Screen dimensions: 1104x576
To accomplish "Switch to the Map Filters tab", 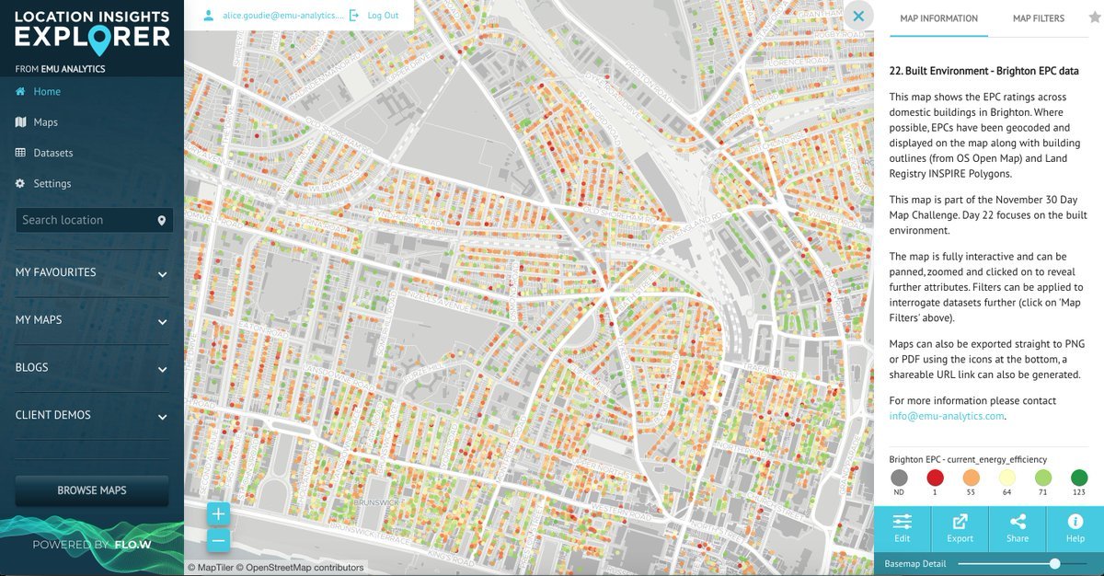I will (x=1038, y=18).
